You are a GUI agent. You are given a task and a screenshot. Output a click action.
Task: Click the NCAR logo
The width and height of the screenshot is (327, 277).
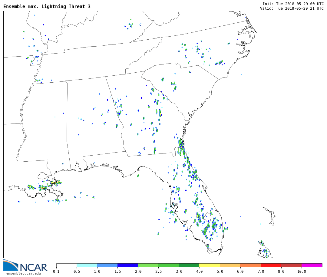[x=25, y=266]
